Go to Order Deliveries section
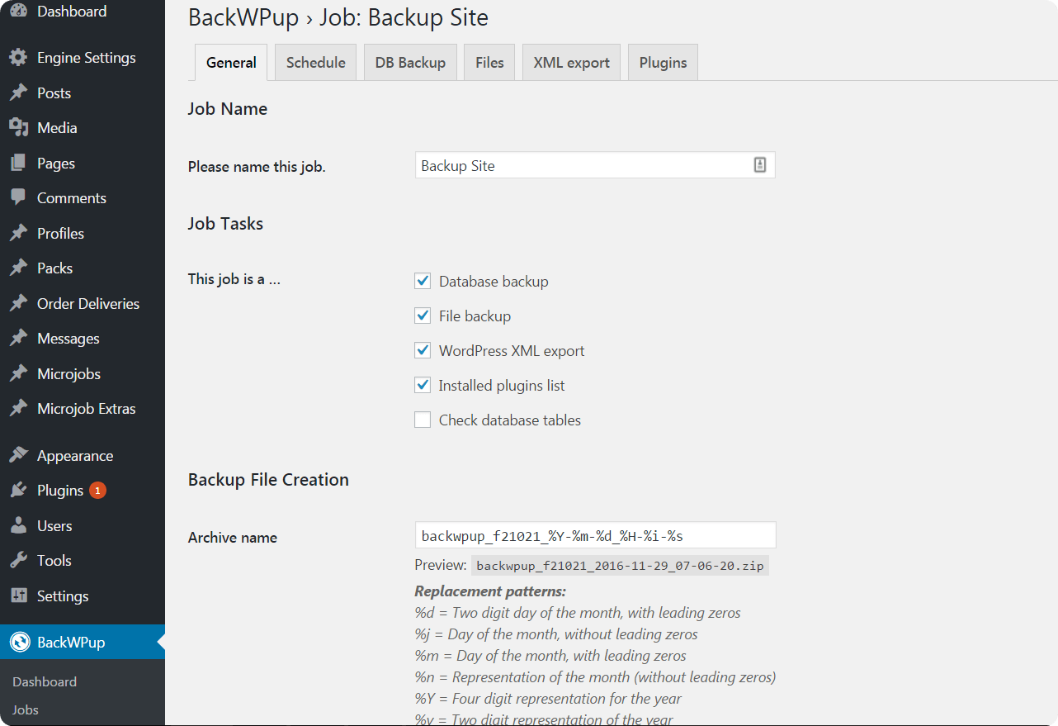Image resolution: width=1058 pixels, height=726 pixels. [x=83, y=303]
